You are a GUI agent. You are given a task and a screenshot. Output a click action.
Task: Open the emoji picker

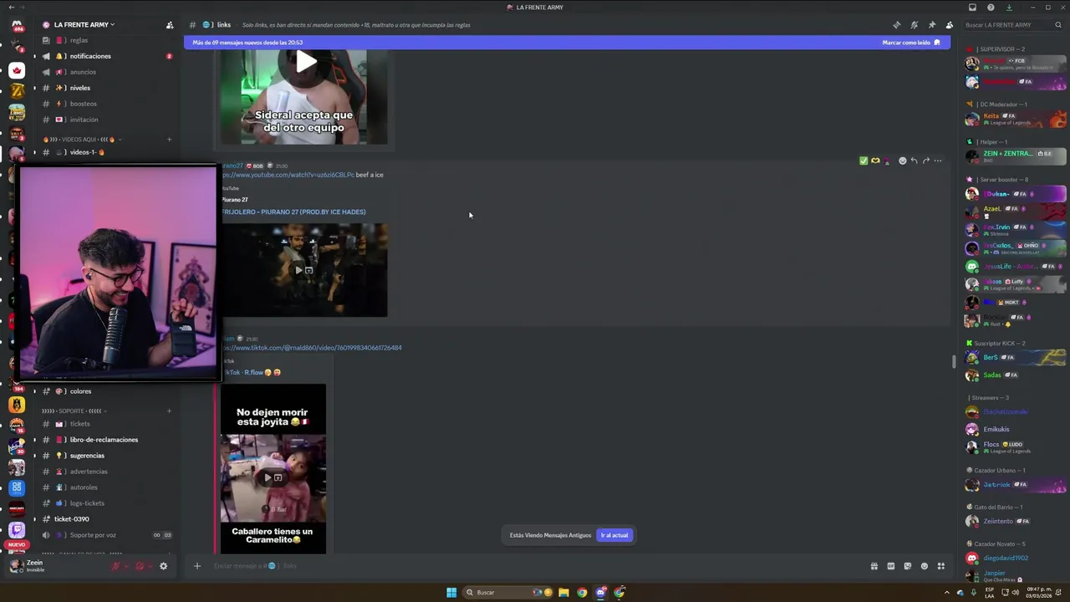pos(925,566)
